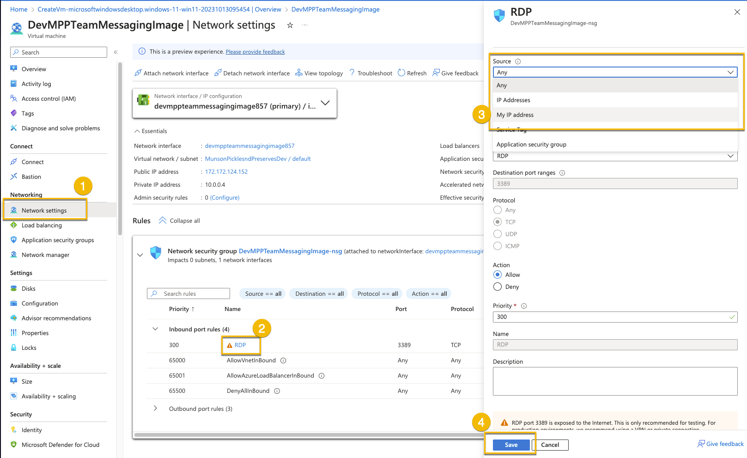
Task: Click the Save button
Action: [x=511, y=445]
